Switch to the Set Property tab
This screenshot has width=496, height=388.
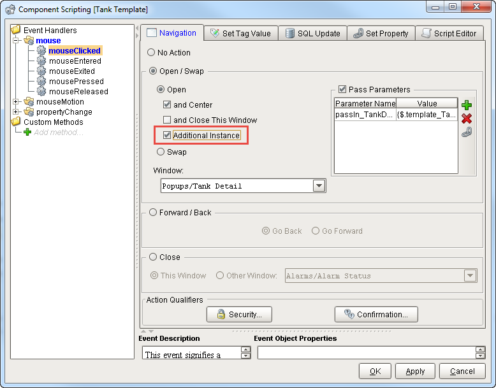click(381, 33)
